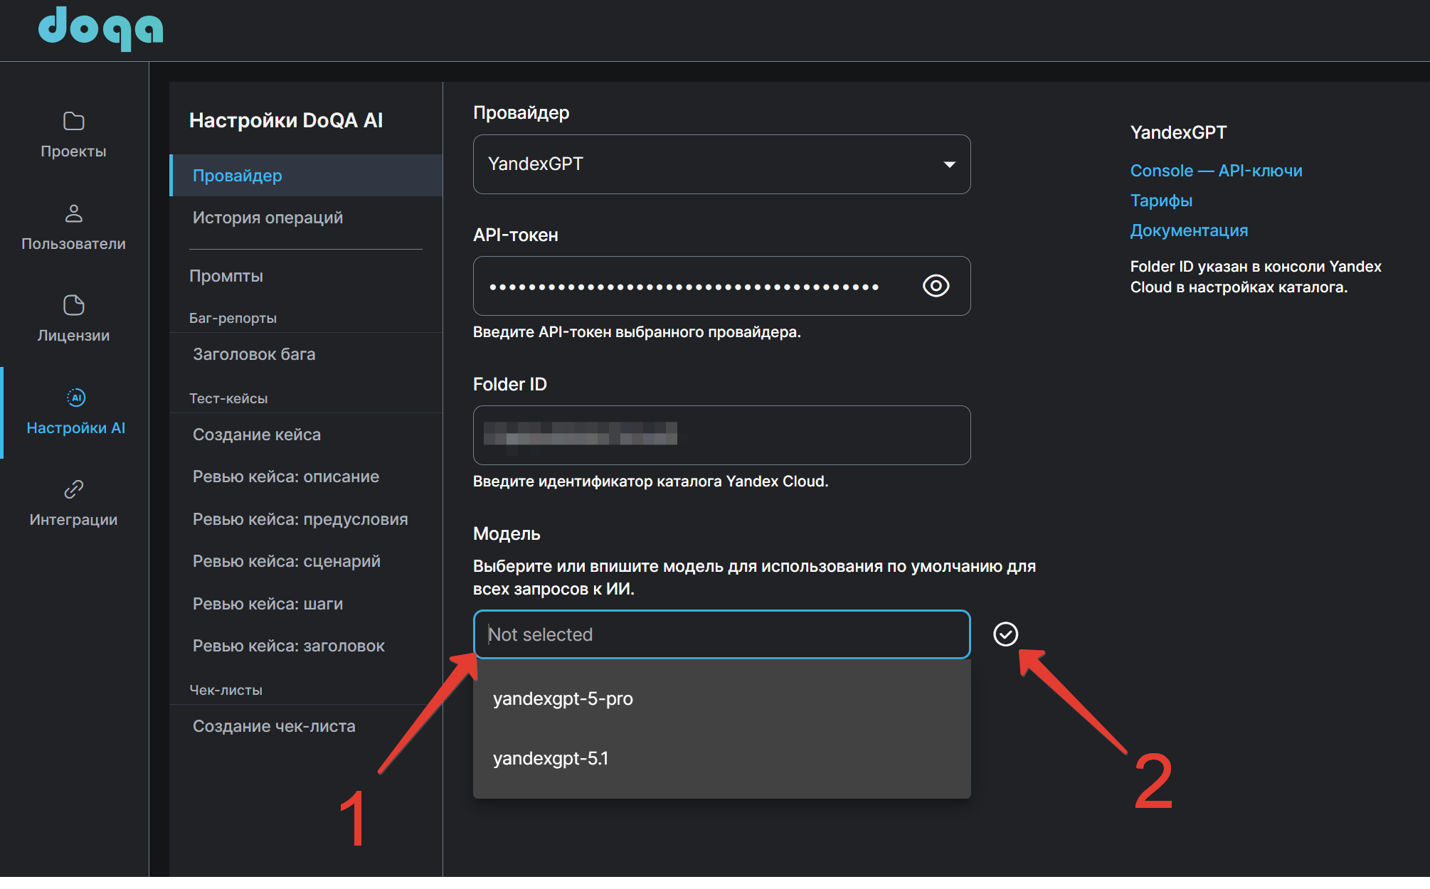Click the Промпты section label
This screenshot has width=1430, height=889.
226,276
